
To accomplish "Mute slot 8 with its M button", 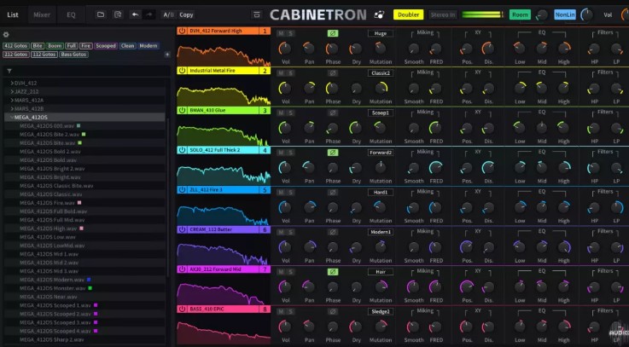I will 281,312.
